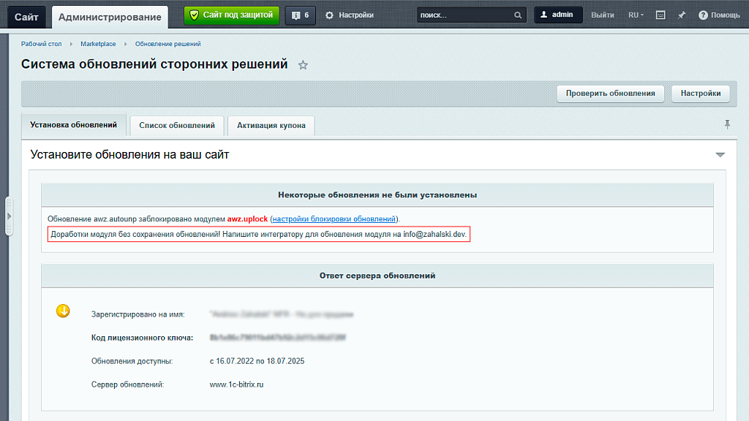The height and width of the screenshot is (421, 749).
Task: Open the notifications counter showing 6
Action: pyautogui.click(x=300, y=15)
